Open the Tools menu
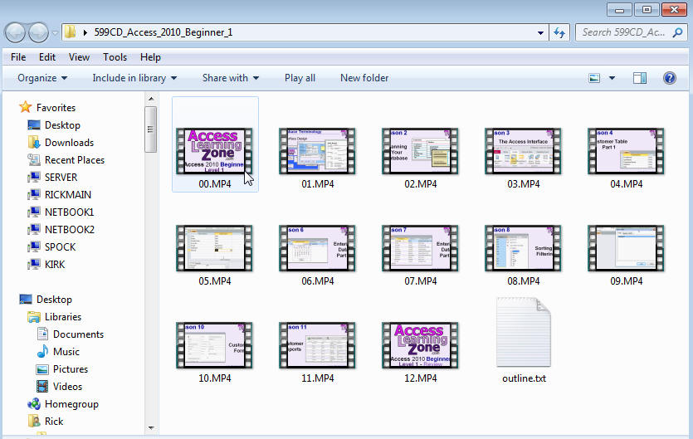The height and width of the screenshot is (439, 693). click(x=115, y=57)
